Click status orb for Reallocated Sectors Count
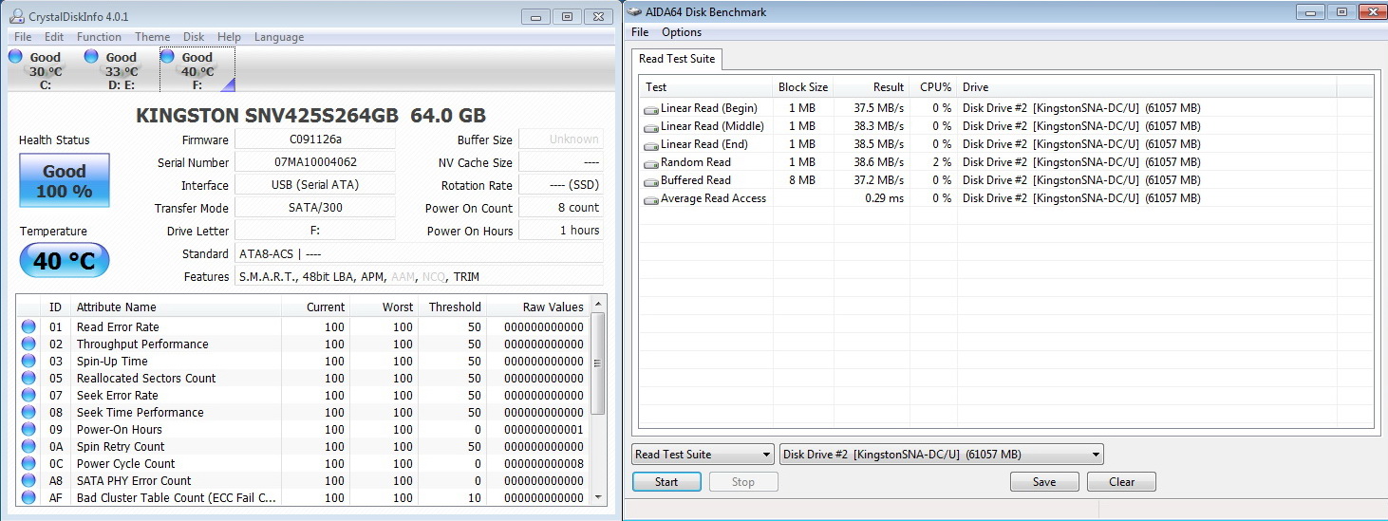Screen dimensions: 1388x521 [29, 378]
